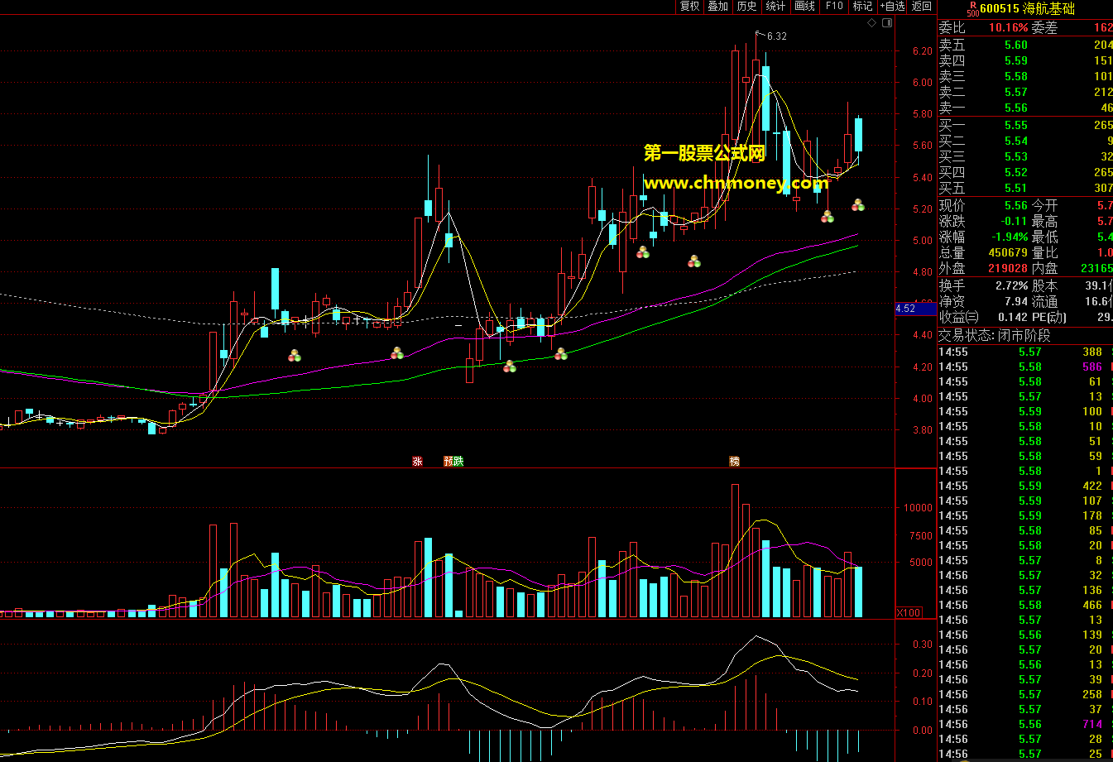Add stock via +自选 button
The height and width of the screenshot is (762, 1113).
[x=892, y=6]
